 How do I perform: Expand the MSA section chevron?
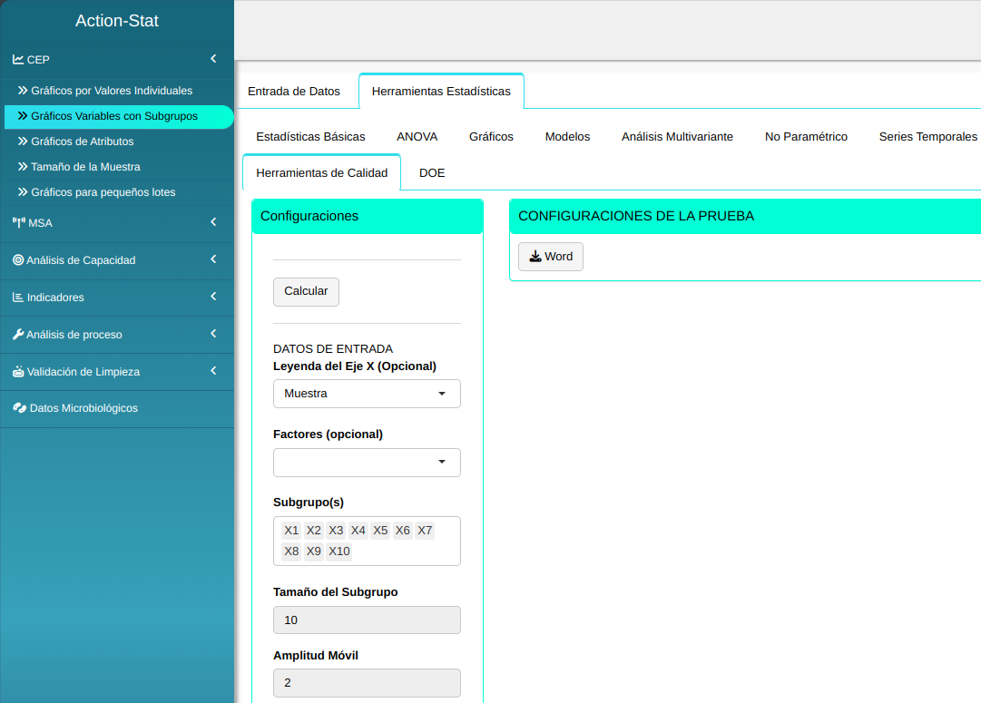[213, 222]
